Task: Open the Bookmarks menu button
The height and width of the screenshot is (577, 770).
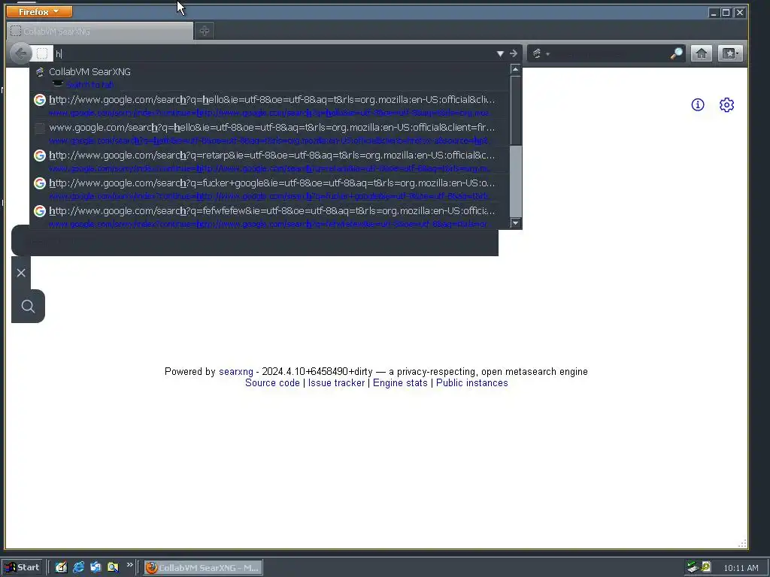Action: 729,53
